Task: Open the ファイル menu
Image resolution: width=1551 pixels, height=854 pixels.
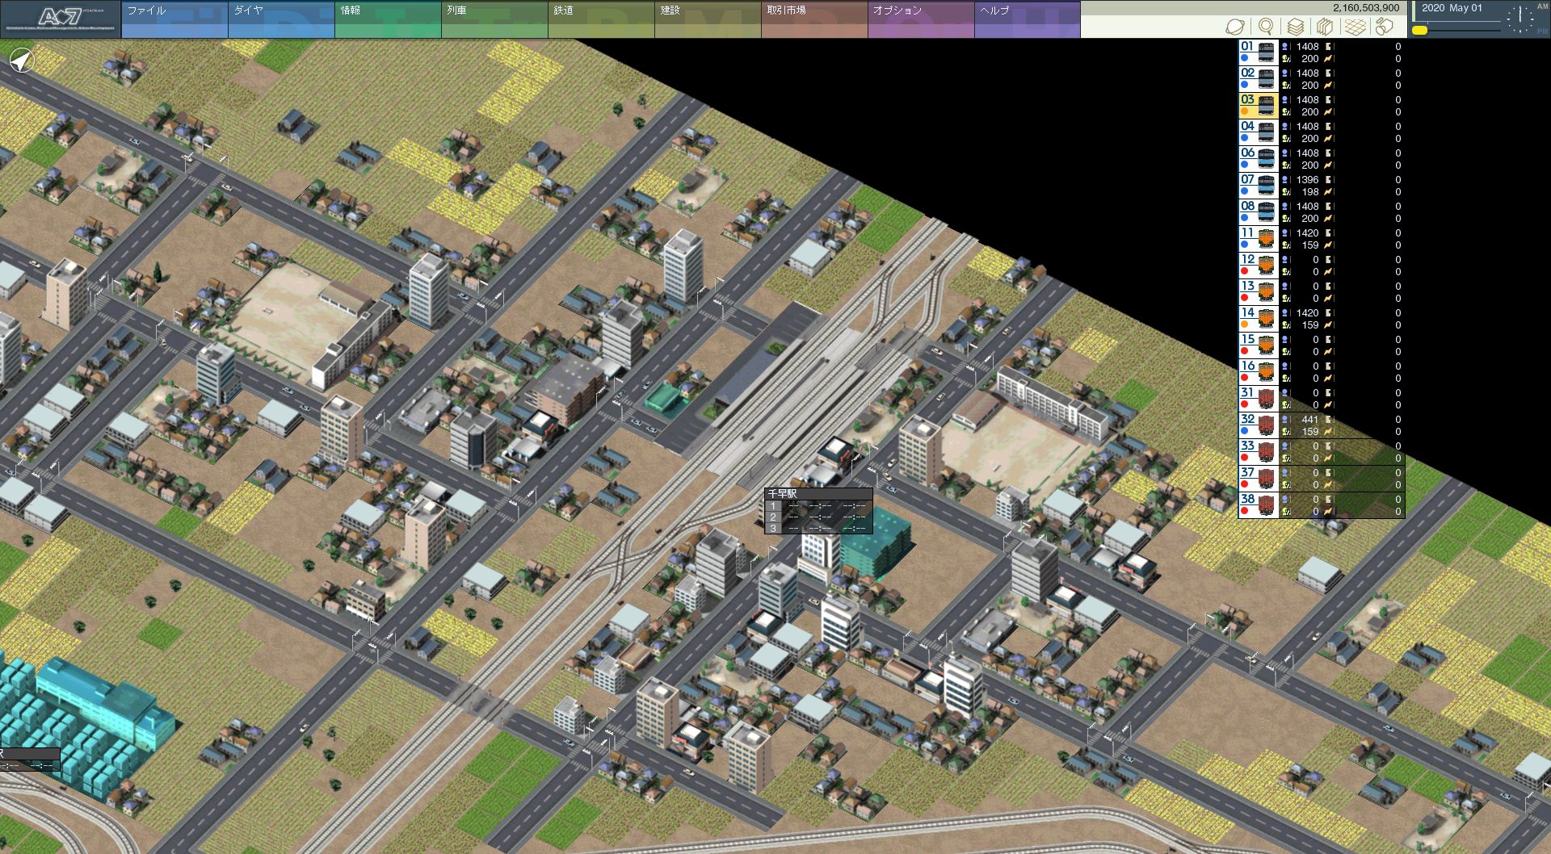Action: 174,19
